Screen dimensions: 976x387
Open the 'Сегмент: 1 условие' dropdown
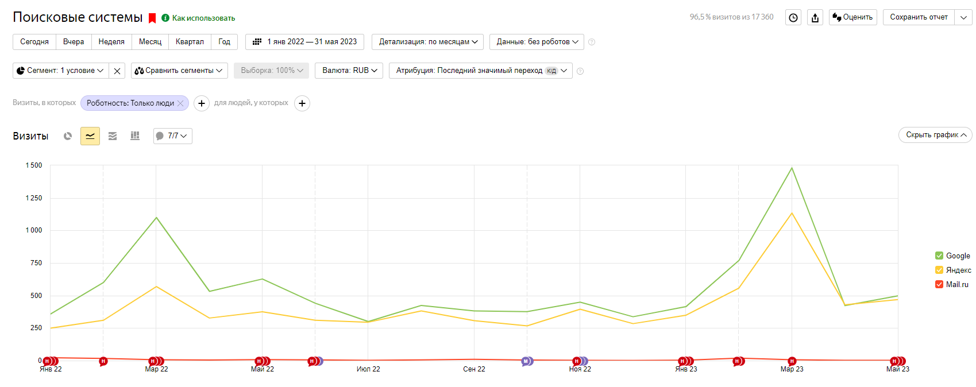[x=60, y=71]
